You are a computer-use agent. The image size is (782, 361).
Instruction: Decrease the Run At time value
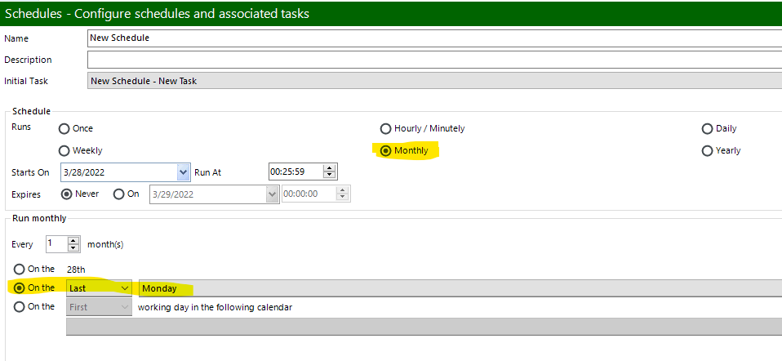click(x=330, y=176)
